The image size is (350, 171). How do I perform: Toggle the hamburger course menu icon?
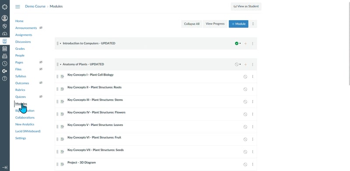tap(17, 7)
